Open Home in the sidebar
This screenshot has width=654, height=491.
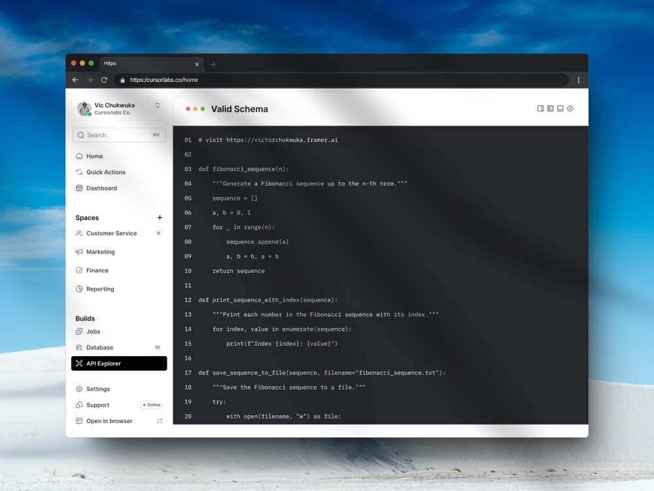94,156
